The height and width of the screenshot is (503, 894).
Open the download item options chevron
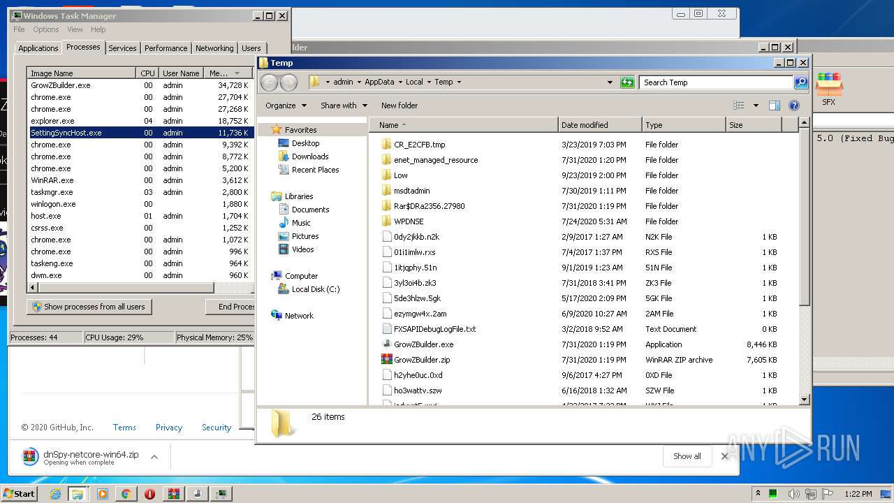coord(154,457)
